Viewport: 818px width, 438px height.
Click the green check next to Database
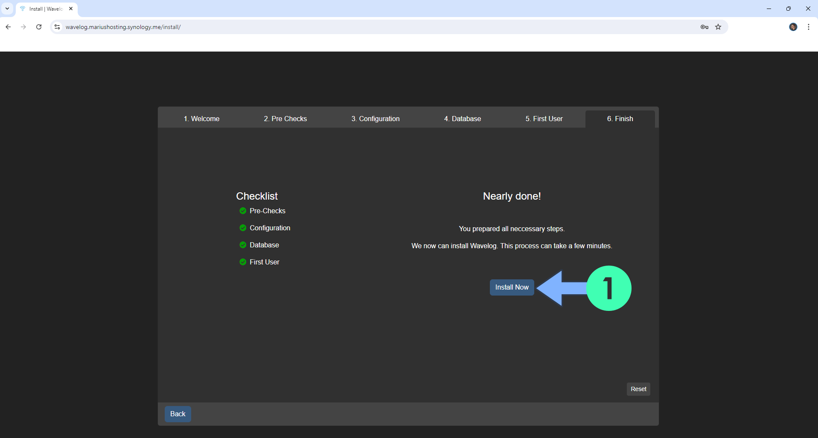(243, 245)
